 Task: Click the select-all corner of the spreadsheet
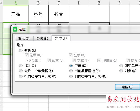(1, 3)
